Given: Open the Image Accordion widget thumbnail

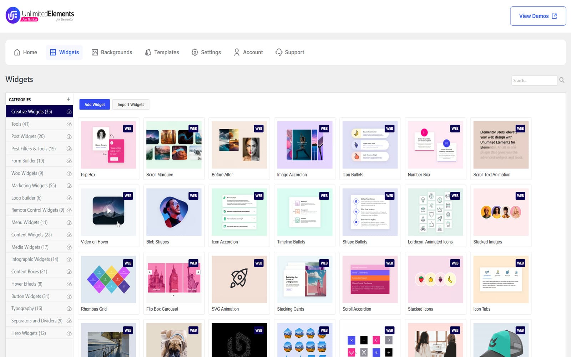Looking at the screenshot, I should point(305,145).
